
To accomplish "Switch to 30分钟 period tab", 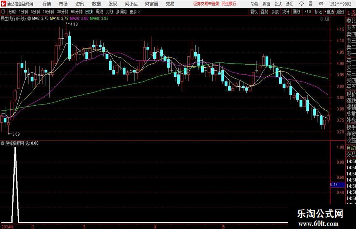I will coord(63,12).
